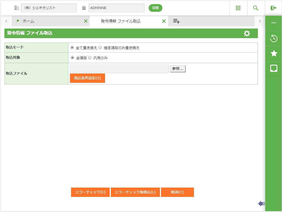
Task: Click the three-dots more icon in sidebar
Action: pos(273,23)
